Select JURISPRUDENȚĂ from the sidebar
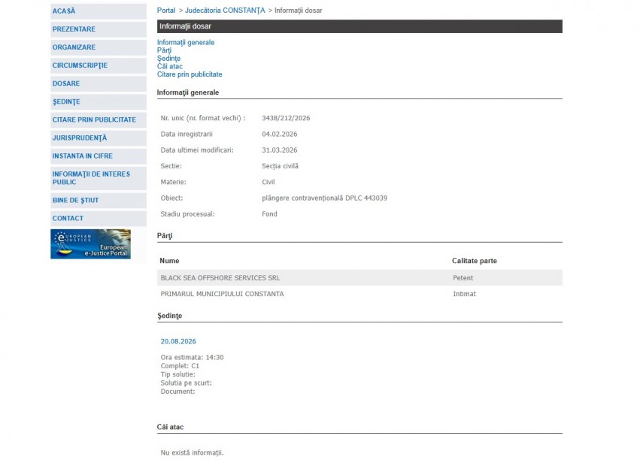 80,138
